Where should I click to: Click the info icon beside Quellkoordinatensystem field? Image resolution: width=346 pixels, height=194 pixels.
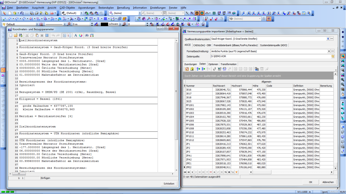pyautogui.click(x=328, y=39)
